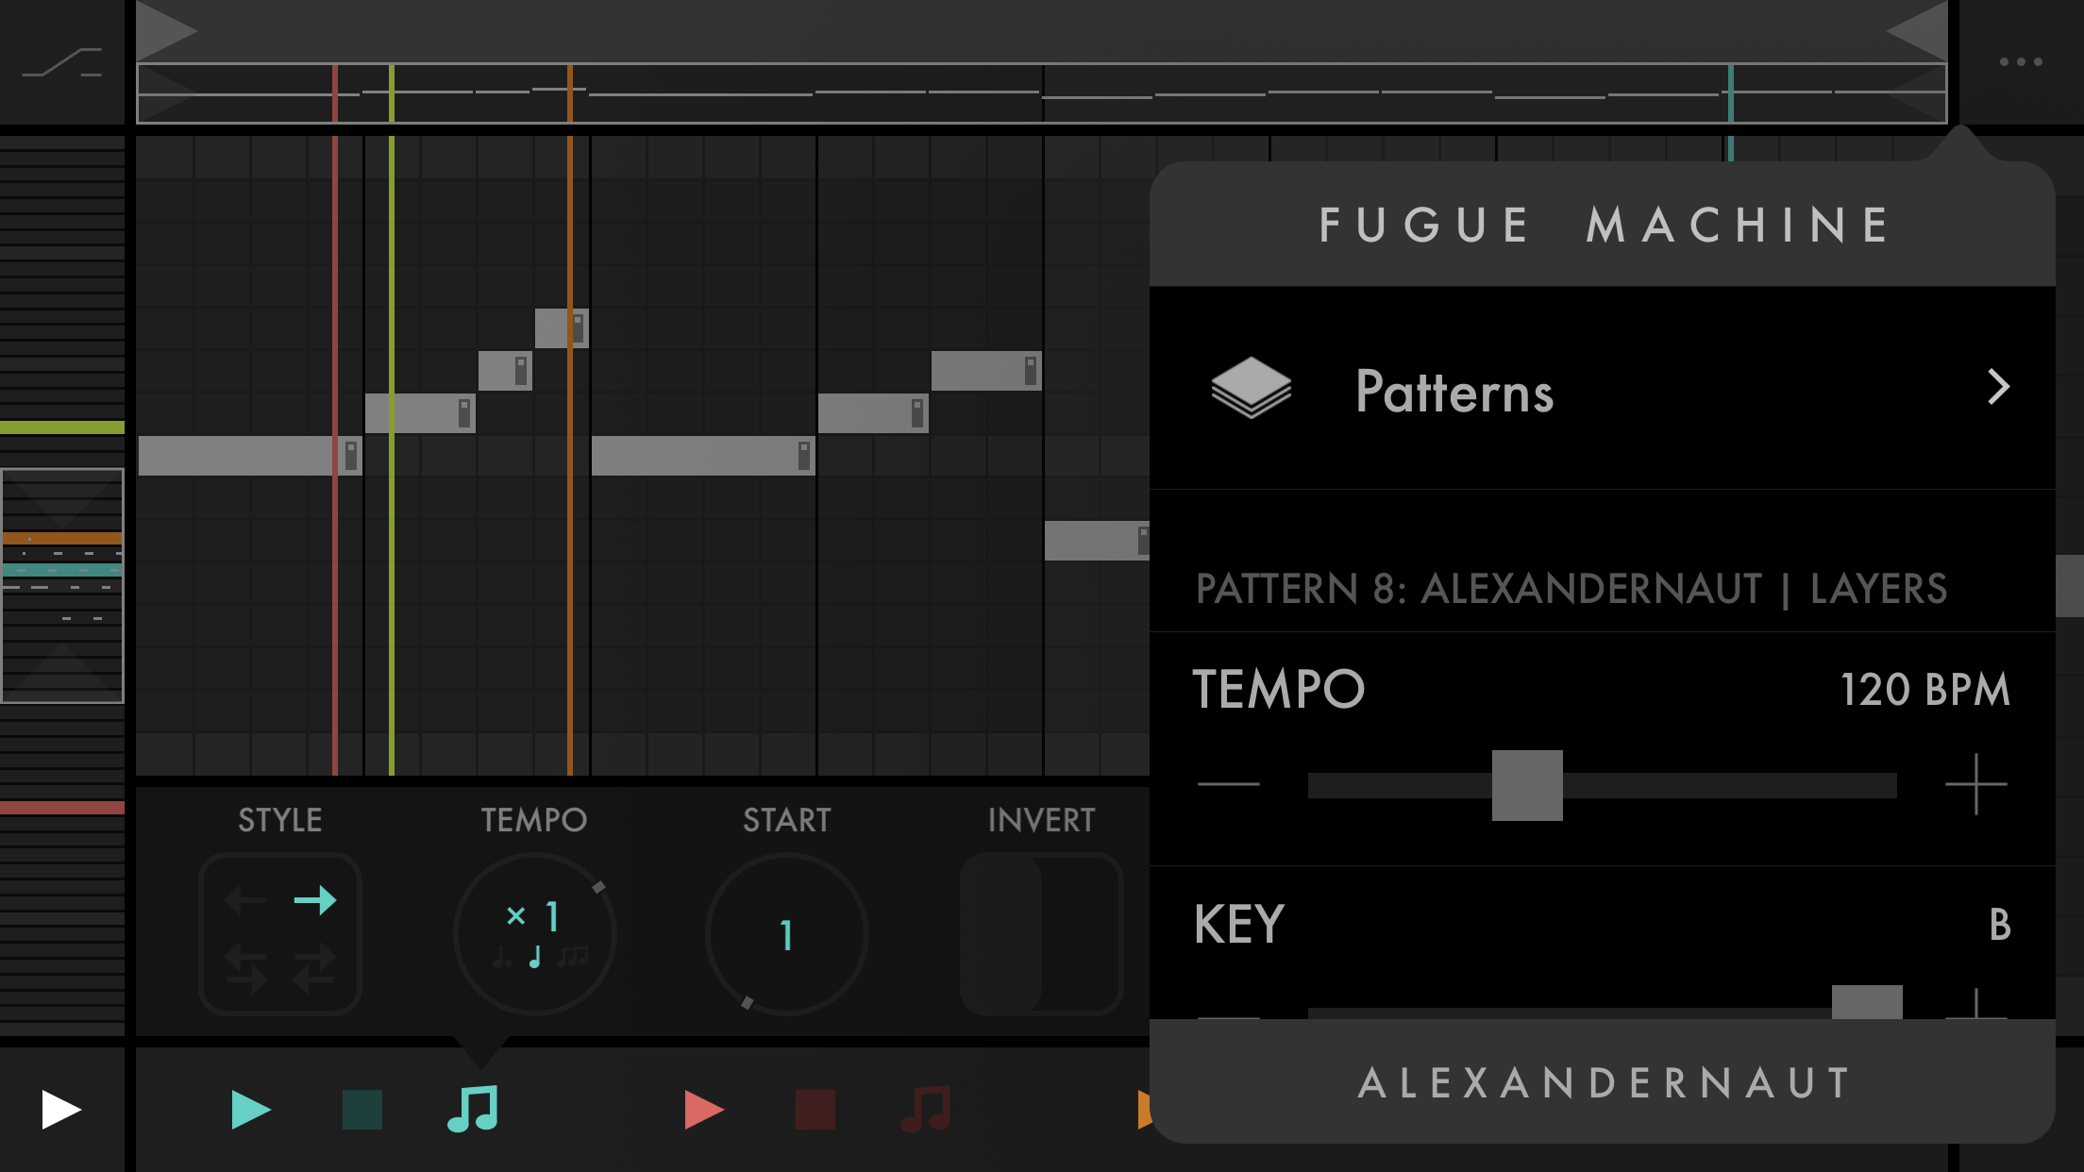
Task: Click the ramp curve icon top-left
Action: (62, 62)
